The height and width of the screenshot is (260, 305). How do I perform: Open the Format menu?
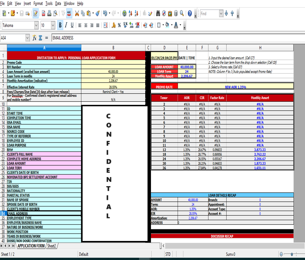(38, 3)
